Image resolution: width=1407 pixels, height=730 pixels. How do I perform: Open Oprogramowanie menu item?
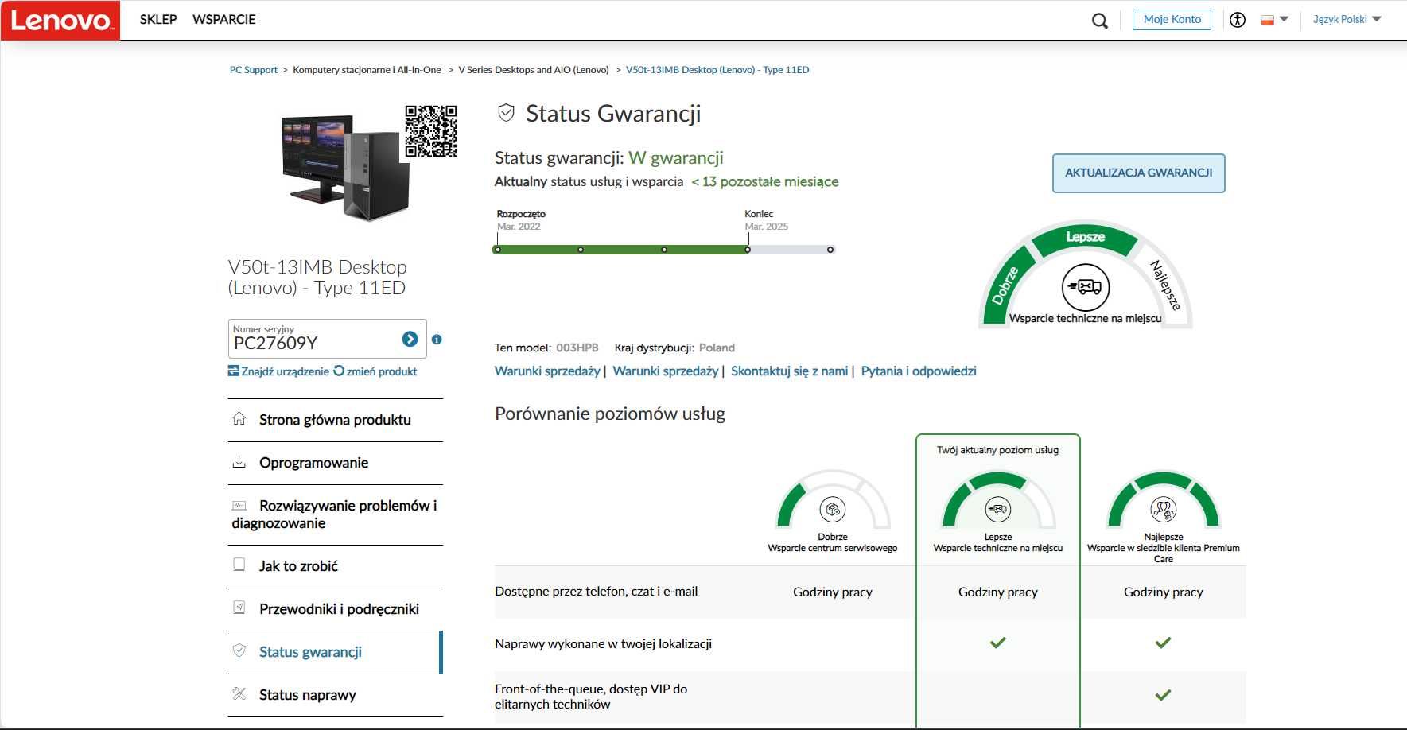(x=335, y=463)
